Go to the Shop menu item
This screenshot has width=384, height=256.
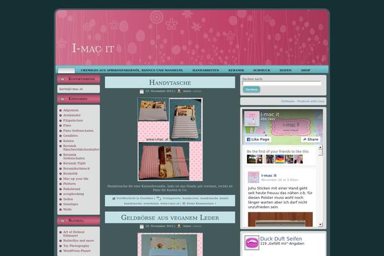[x=305, y=69]
